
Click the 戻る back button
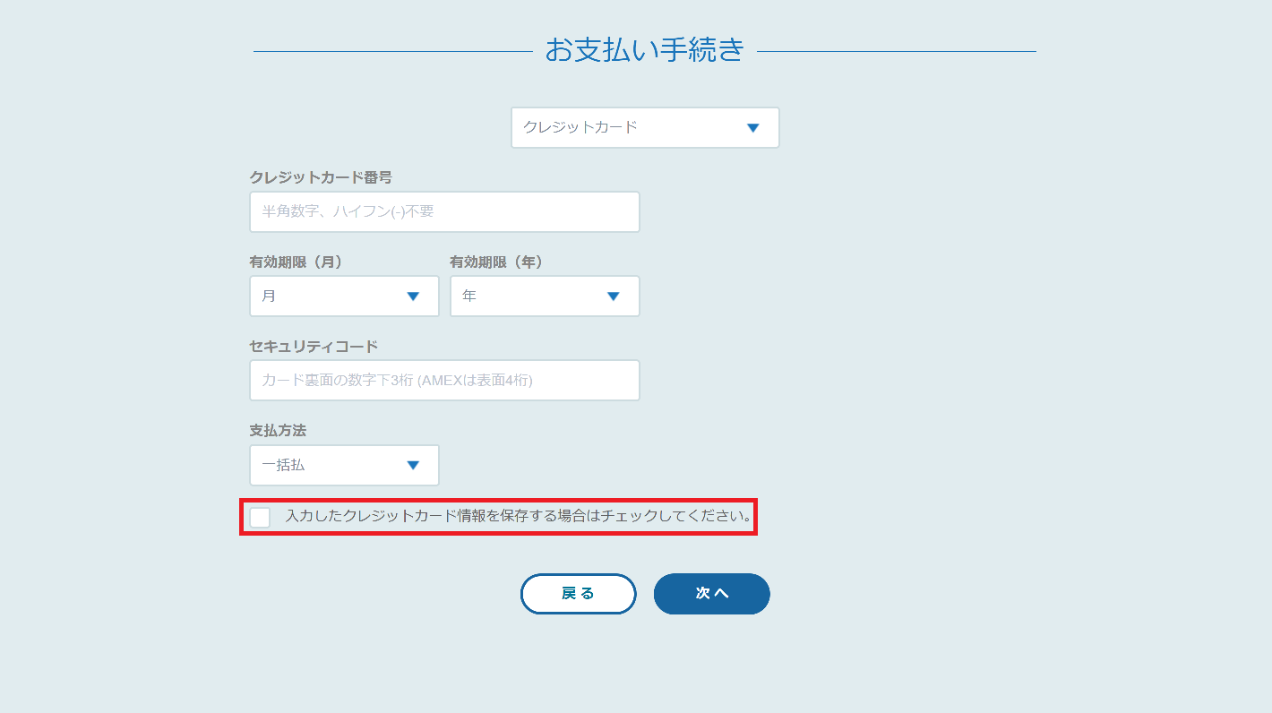pos(579,594)
